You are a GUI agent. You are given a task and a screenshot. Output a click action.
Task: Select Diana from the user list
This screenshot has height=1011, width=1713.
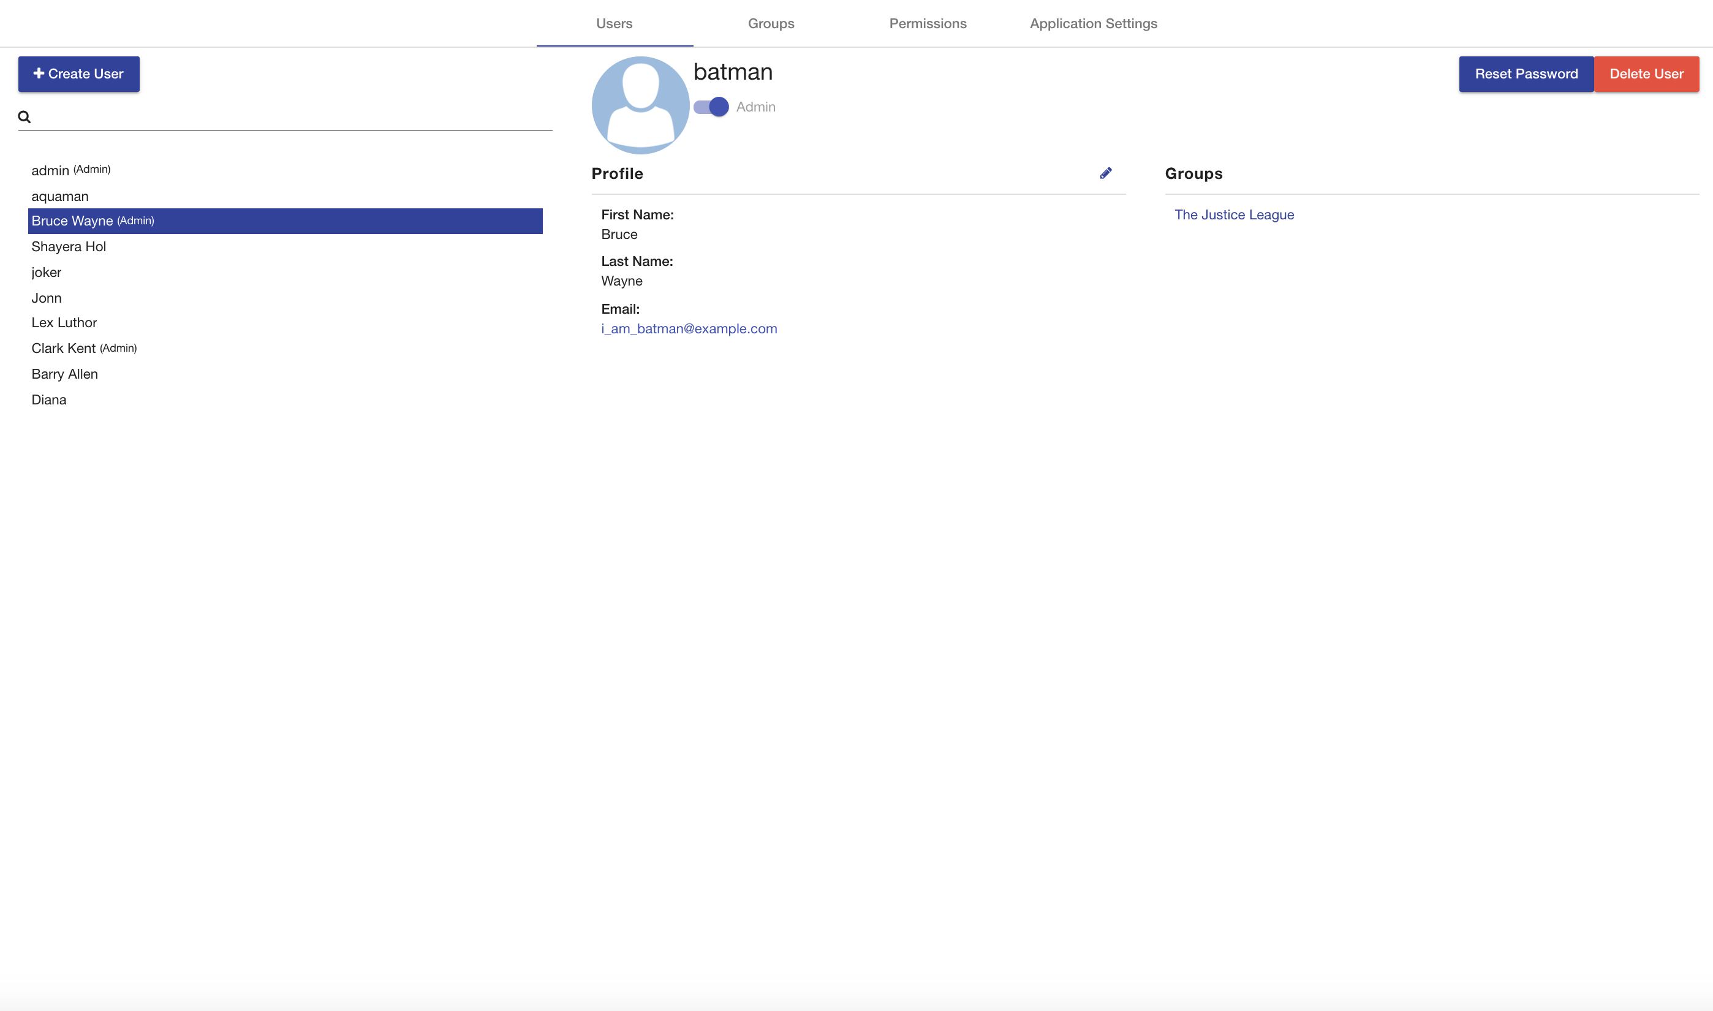[x=48, y=399]
